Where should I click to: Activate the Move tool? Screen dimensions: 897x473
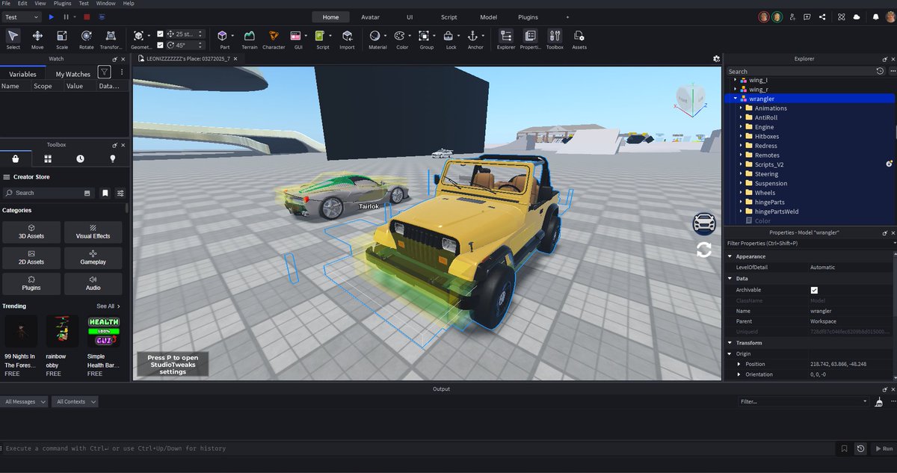37,39
